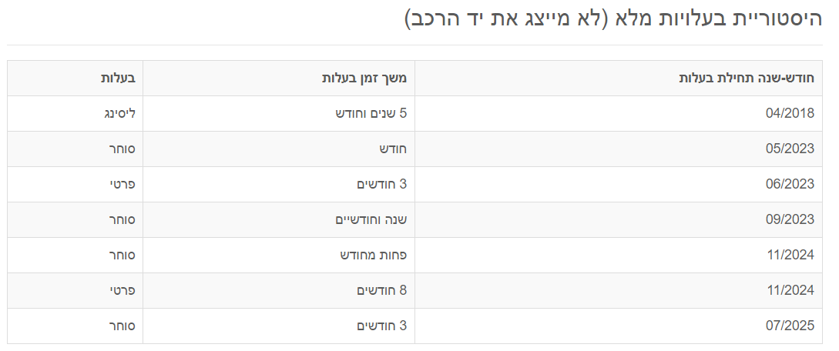
Task: Select 3 חודשים in the 07/2025 row
Action: coord(381,326)
